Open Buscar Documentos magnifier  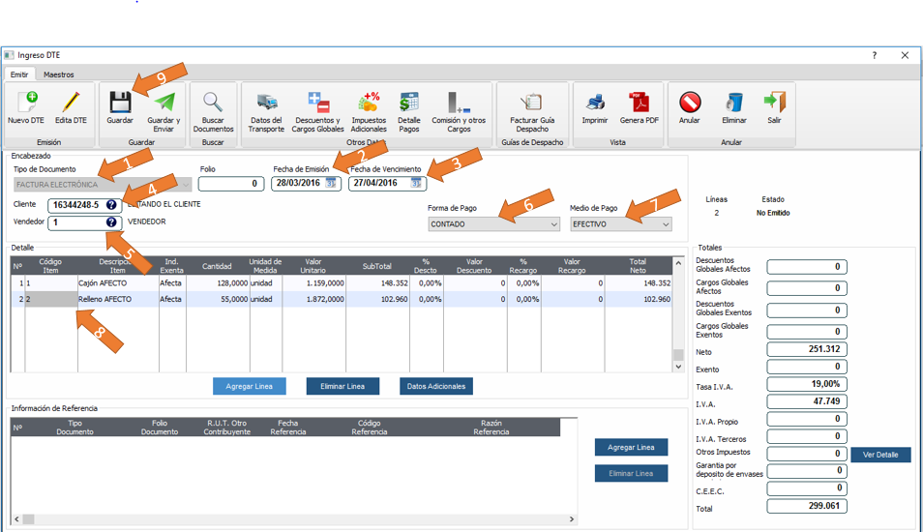(213, 103)
